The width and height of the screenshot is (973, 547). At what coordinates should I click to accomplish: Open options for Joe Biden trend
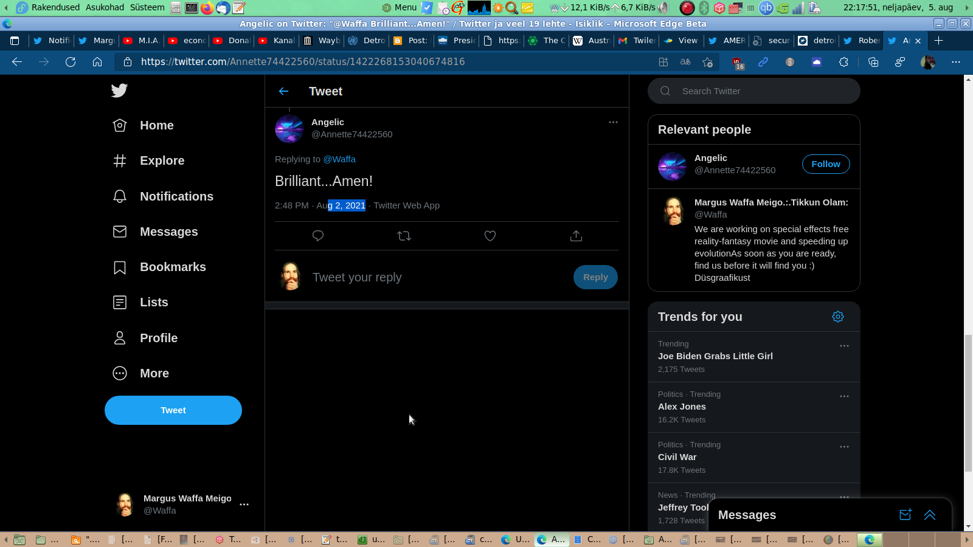coord(844,346)
